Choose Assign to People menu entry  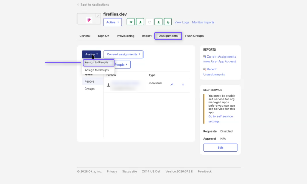pos(98,62)
